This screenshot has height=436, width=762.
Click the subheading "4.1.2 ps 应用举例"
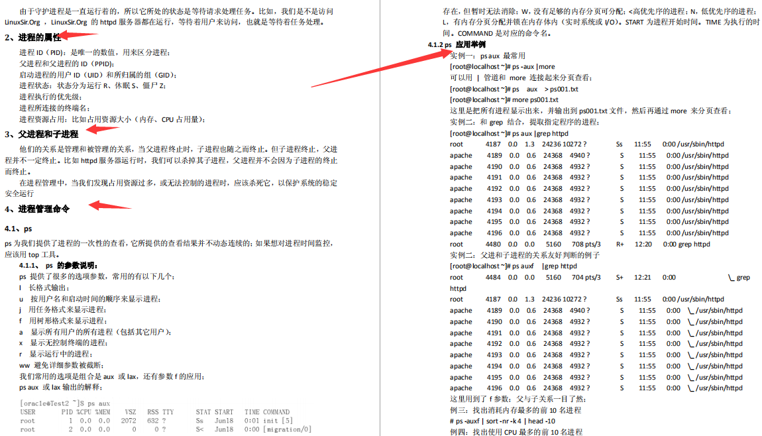click(x=457, y=44)
